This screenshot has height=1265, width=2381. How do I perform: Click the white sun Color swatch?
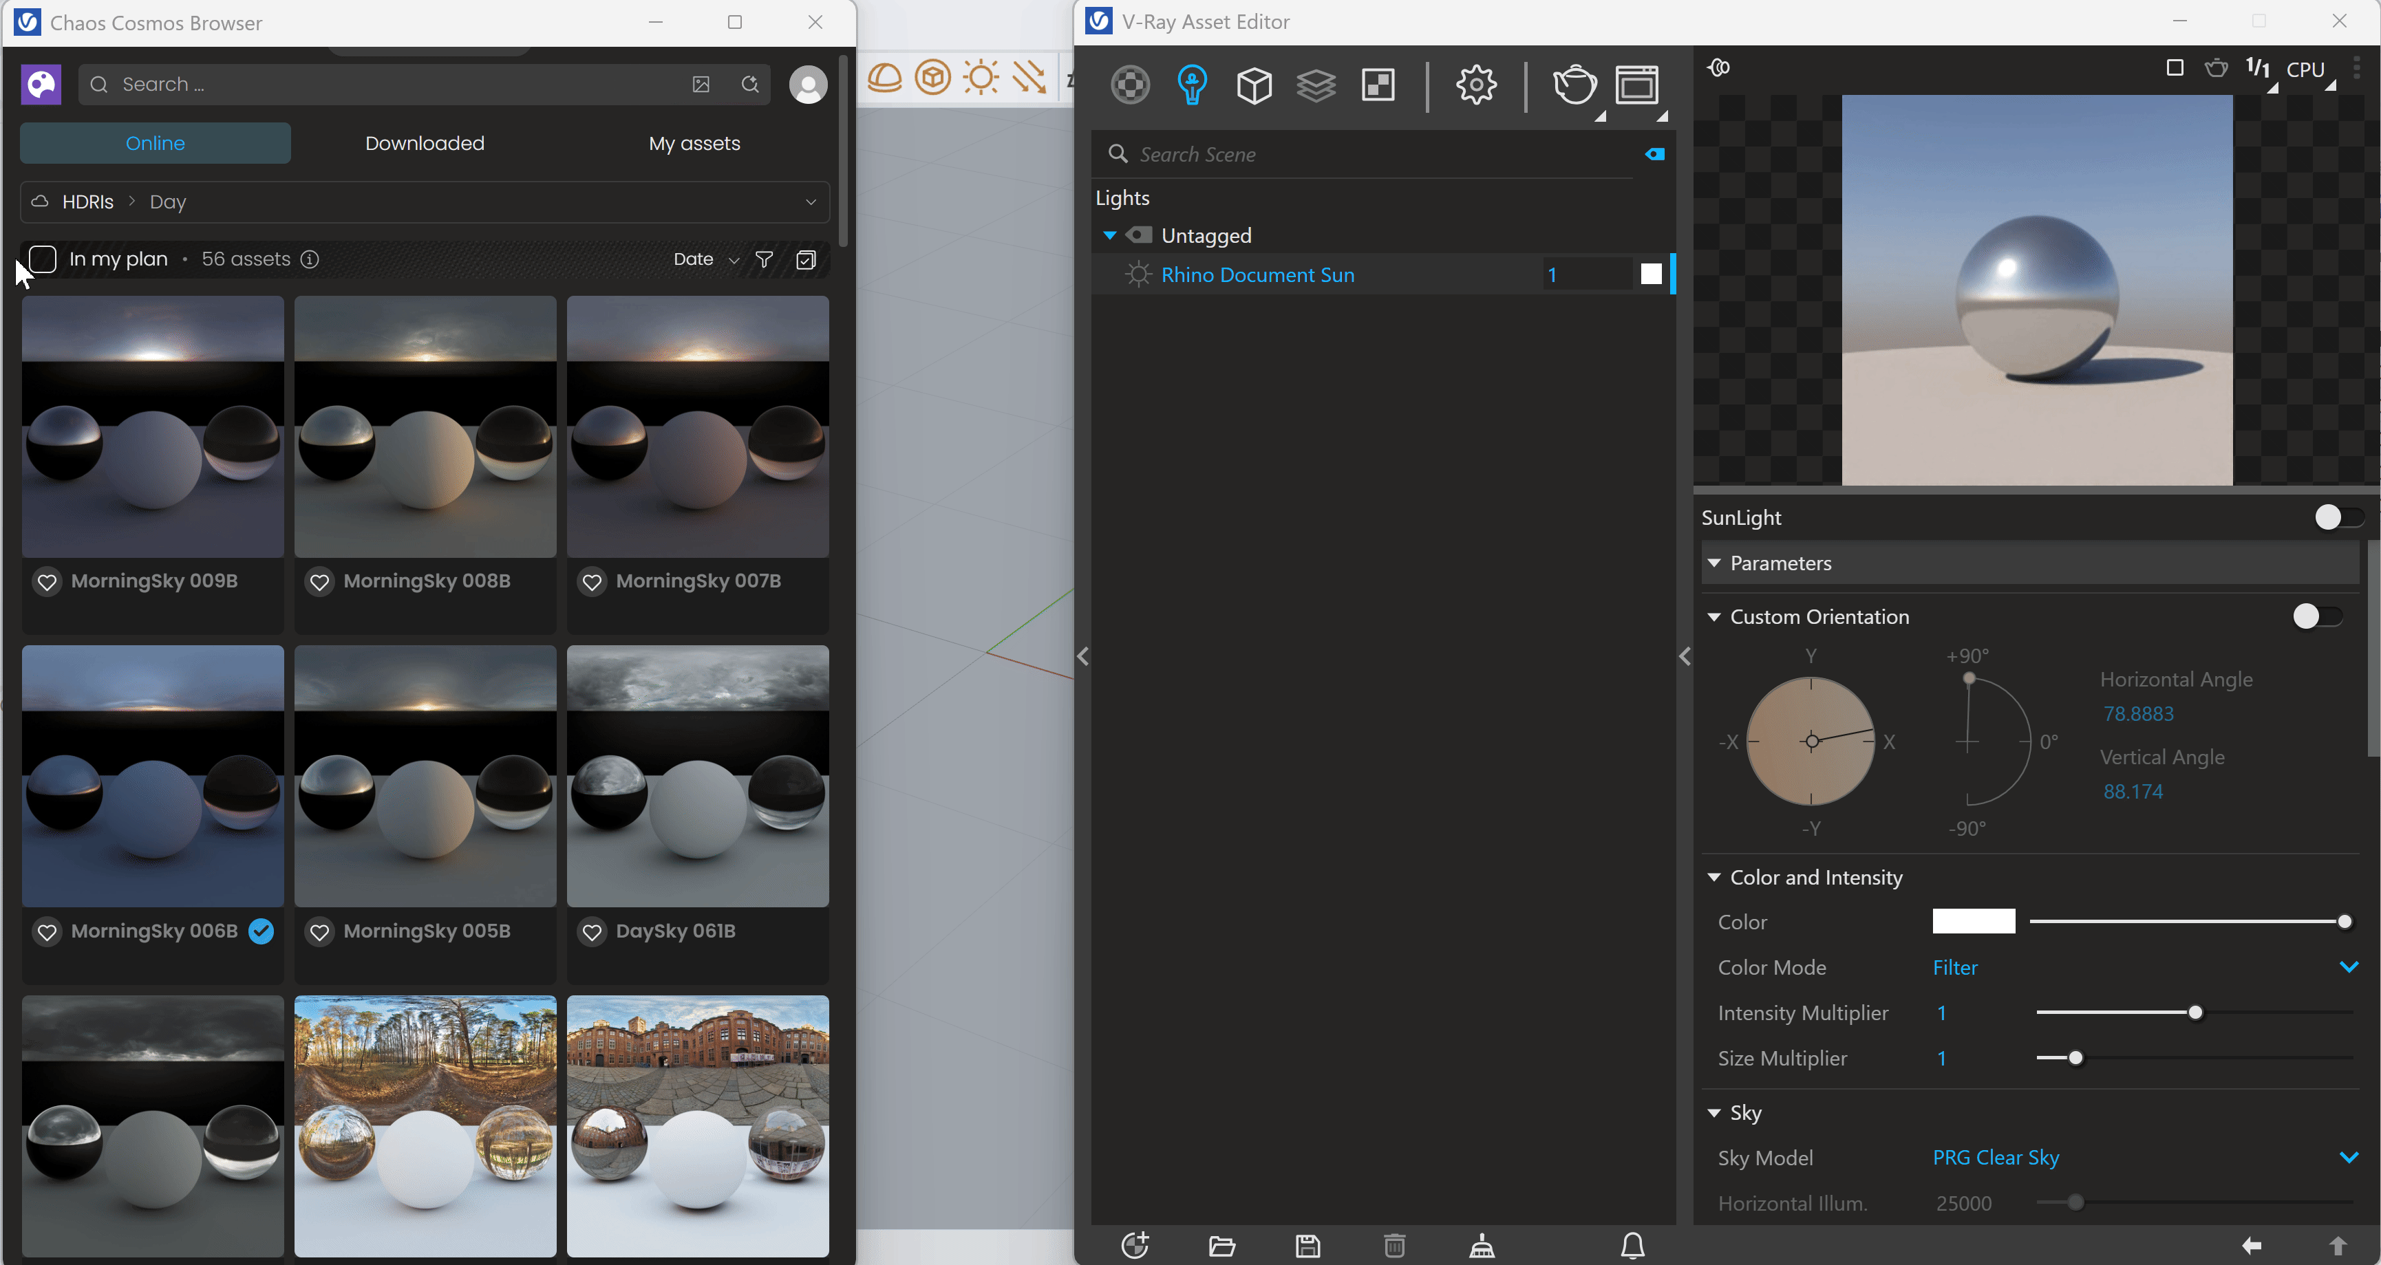[x=1974, y=921]
